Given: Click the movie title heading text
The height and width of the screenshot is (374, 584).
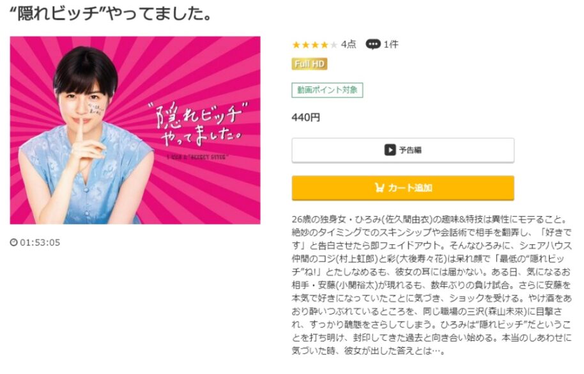Looking at the screenshot, I should pos(111,14).
